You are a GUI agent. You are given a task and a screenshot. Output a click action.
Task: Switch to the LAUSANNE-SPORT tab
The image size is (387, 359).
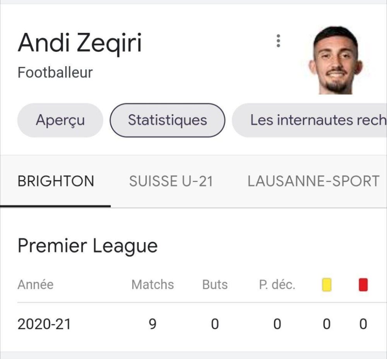313,181
